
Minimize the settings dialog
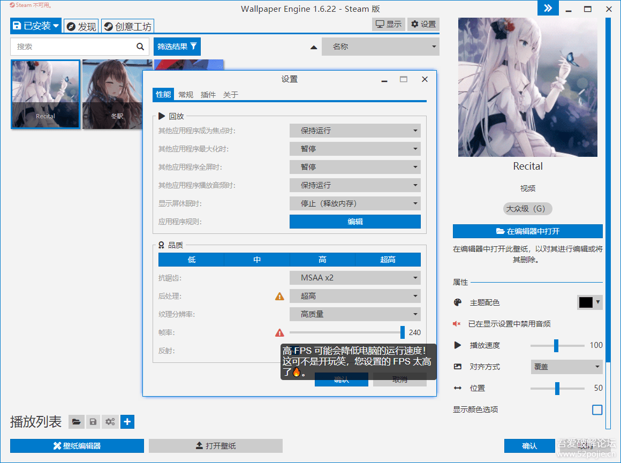tap(384, 80)
